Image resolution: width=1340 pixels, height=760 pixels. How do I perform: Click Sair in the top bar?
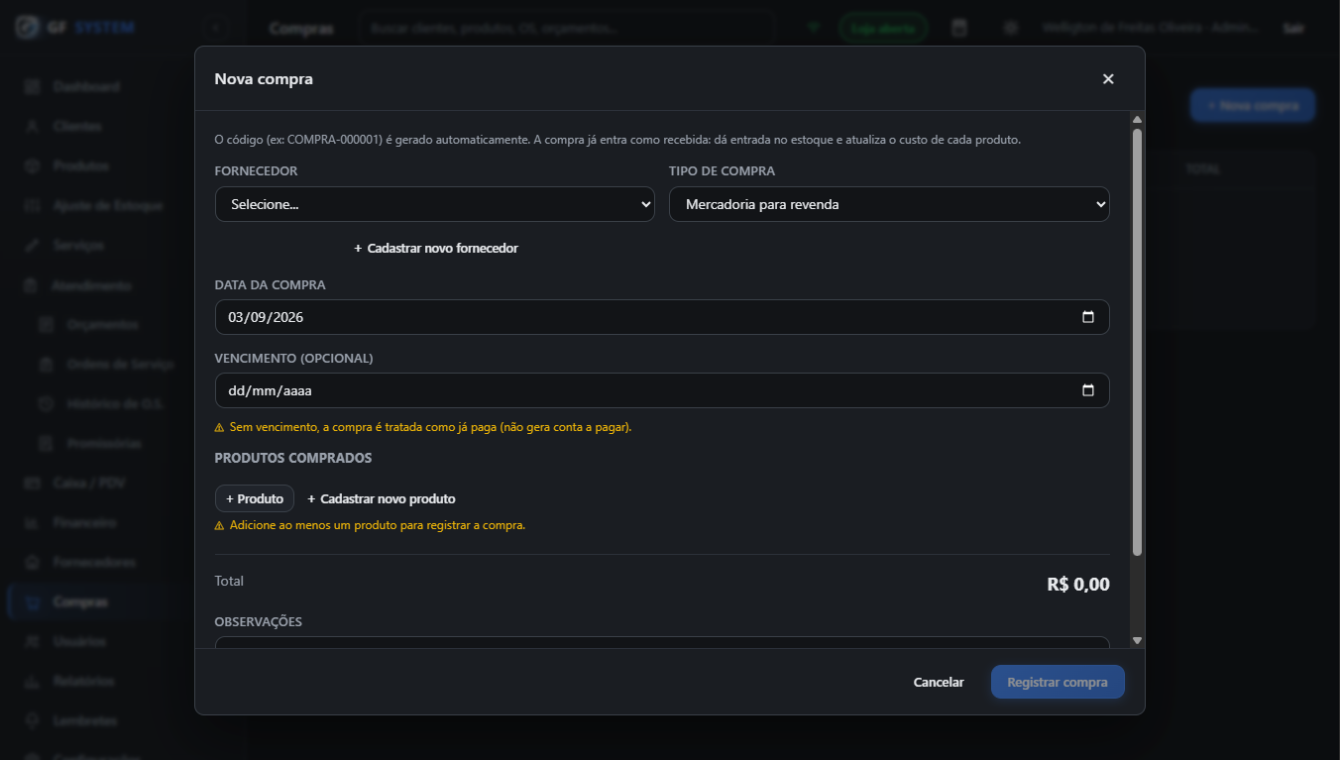coord(1293,29)
